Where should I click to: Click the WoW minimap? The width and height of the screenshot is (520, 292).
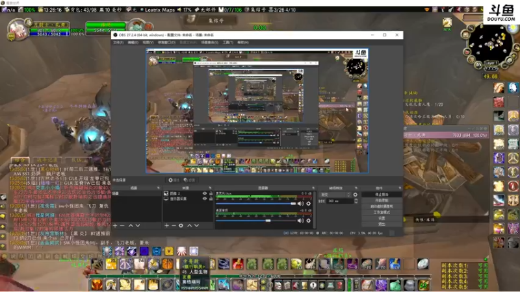[x=490, y=44]
